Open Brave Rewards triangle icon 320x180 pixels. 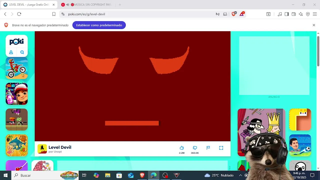tap(242, 14)
